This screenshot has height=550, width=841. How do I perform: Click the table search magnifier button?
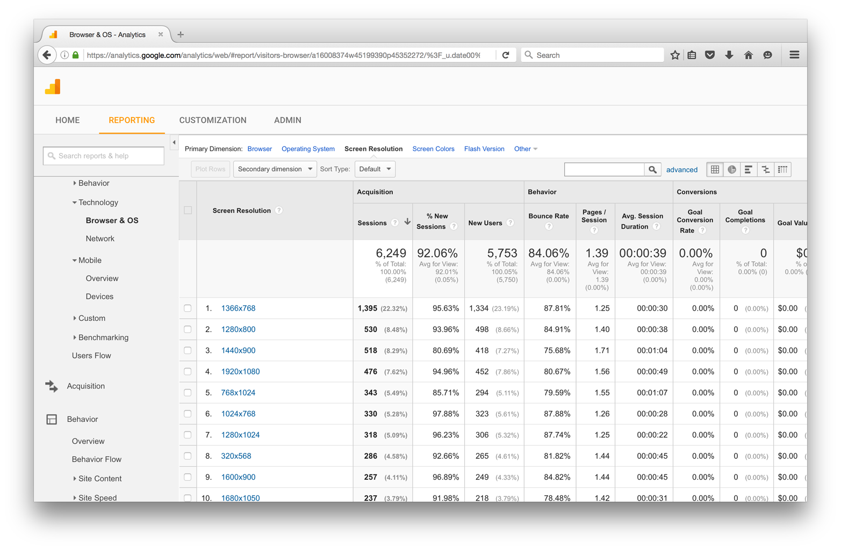click(x=652, y=170)
